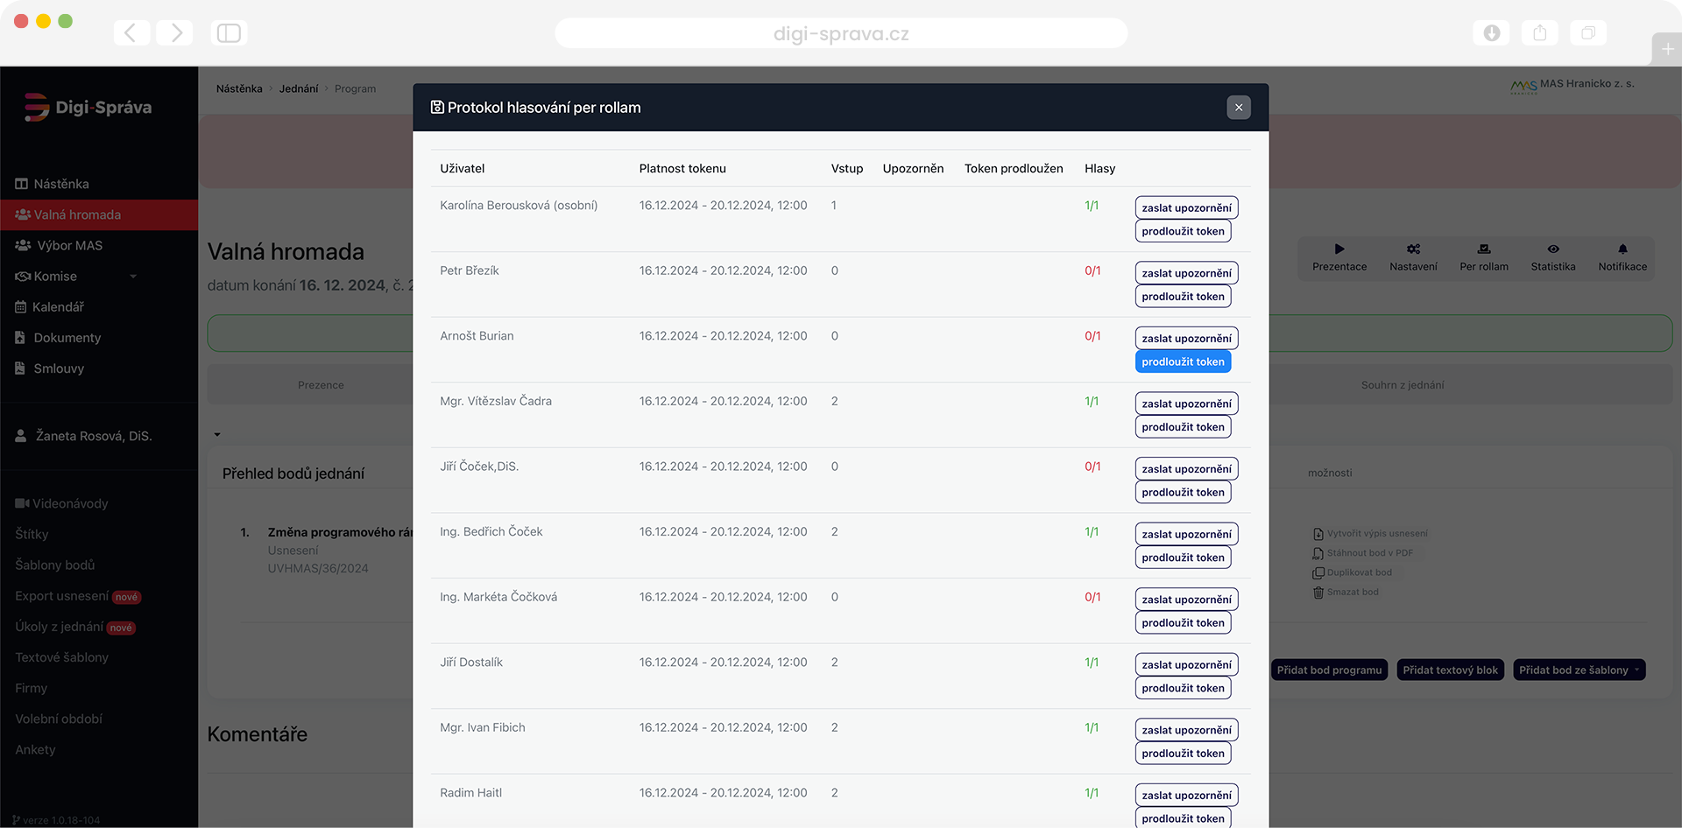Screen dimensions: 1682x828
Task: Click highlighted prodloužit token for Arnošt Burian
Action: coord(1183,362)
